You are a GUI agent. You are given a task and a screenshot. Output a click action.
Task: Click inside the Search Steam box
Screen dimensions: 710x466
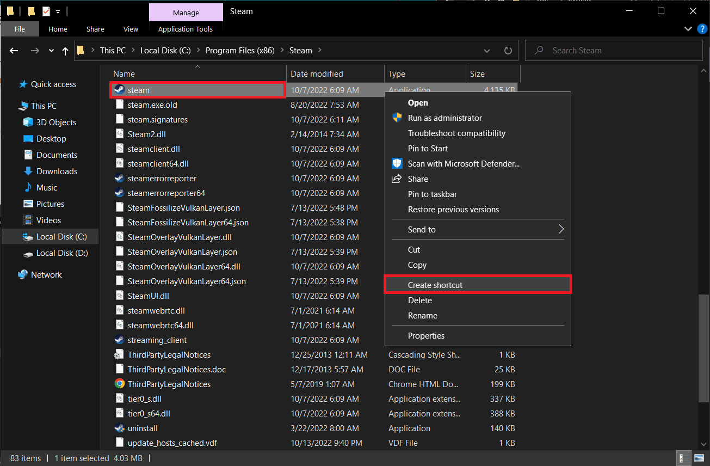[598, 50]
